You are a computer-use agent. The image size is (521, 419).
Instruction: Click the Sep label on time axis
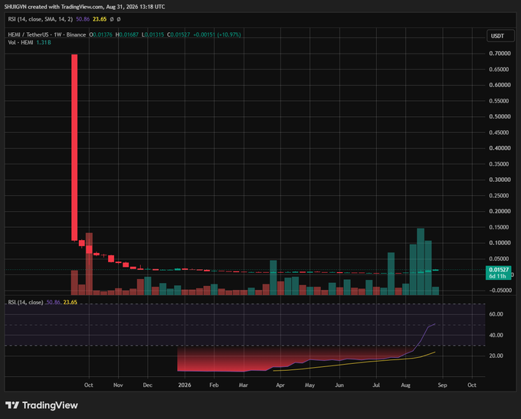click(x=442, y=385)
